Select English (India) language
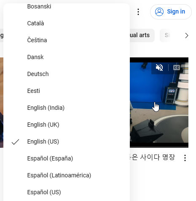 point(67,108)
